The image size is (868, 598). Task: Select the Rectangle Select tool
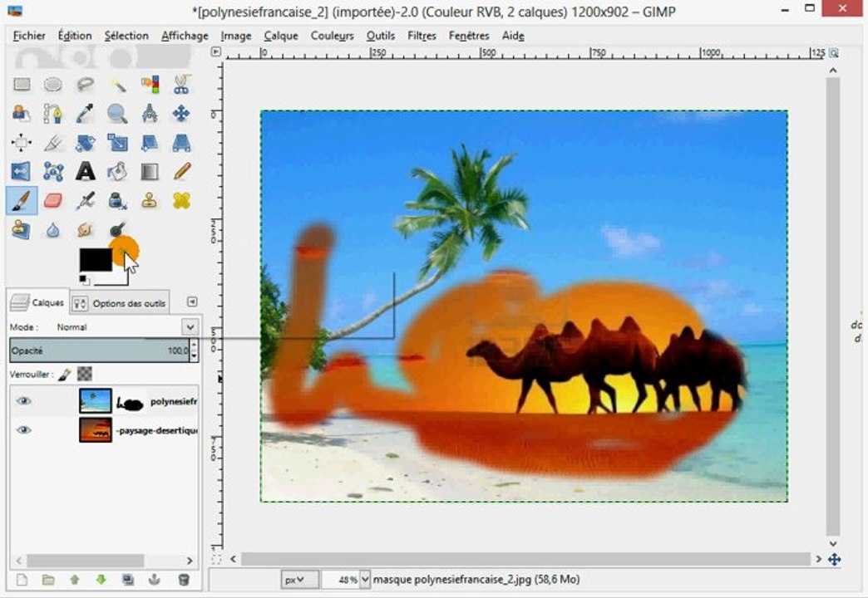click(x=22, y=84)
